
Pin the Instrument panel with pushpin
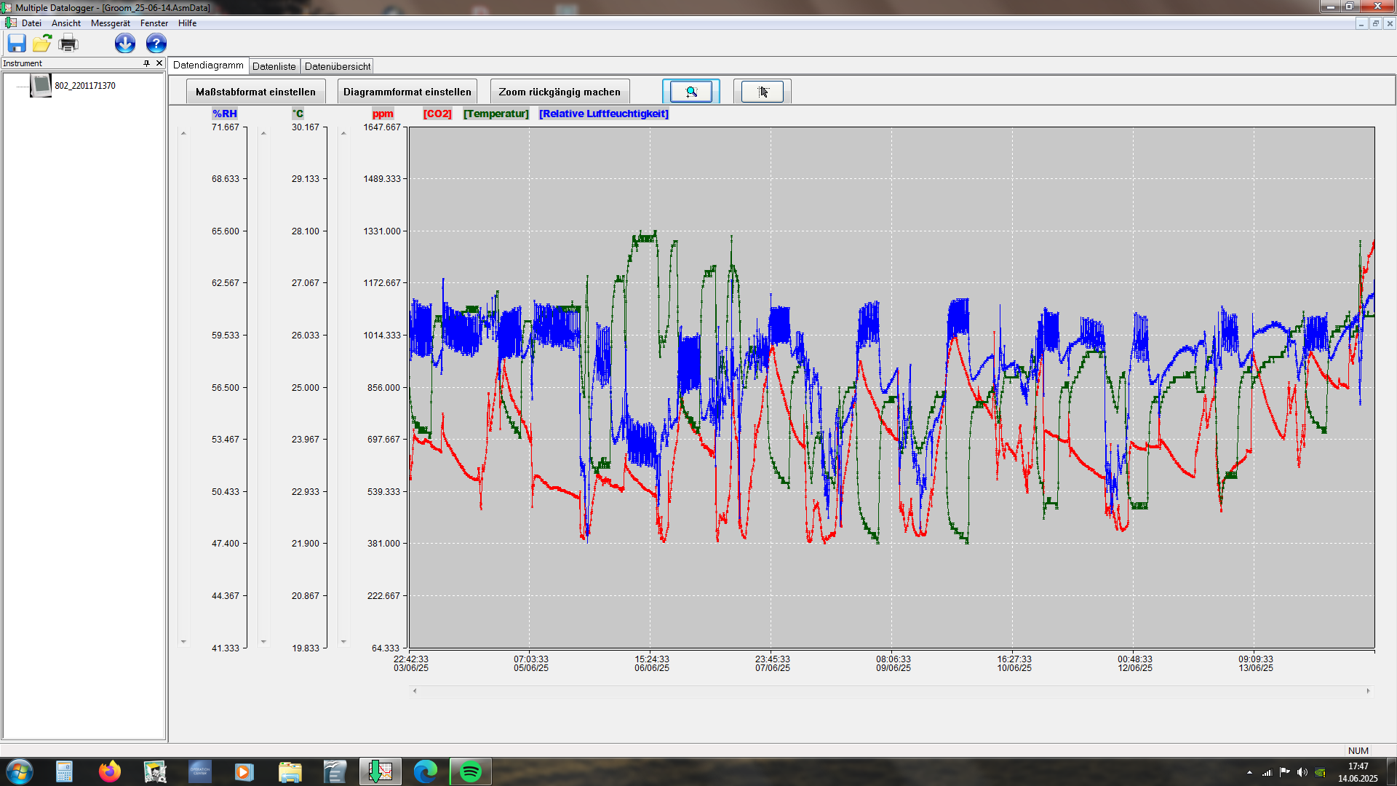pos(146,63)
